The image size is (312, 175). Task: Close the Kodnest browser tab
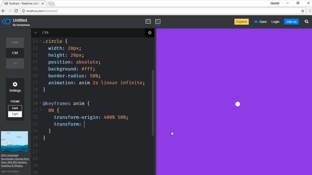(x=42, y=3)
